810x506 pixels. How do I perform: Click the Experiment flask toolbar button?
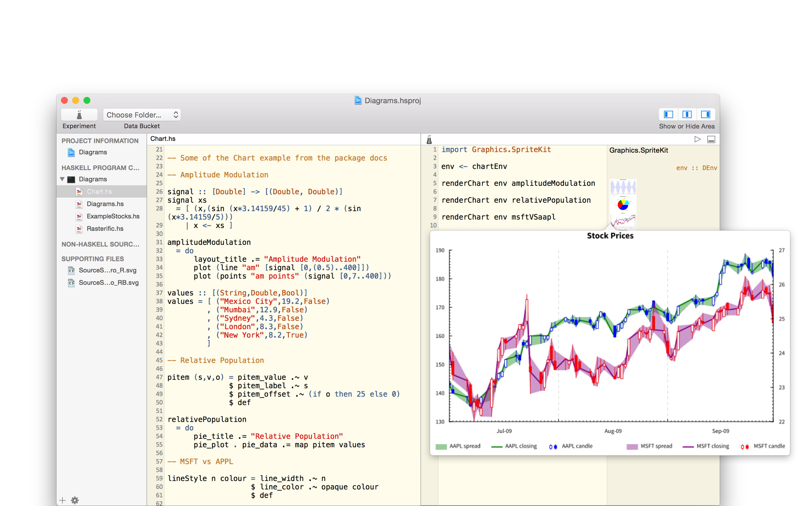coord(79,115)
